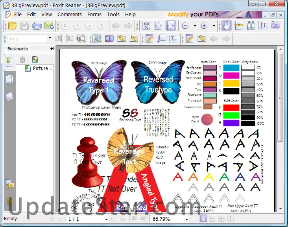Open the Help menu
This screenshot has height=227, width=288.
pyautogui.click(x=130, y=14)
